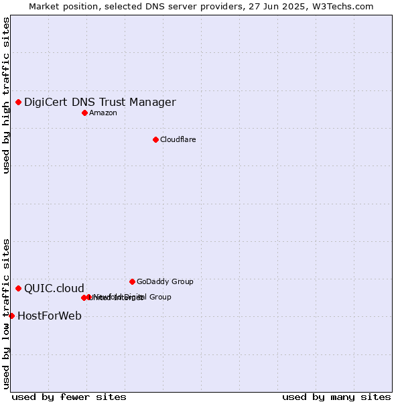The image size is (402, 402).
Task: Select the 'HostForWeb' label text
Action: (x=50, y=316)
